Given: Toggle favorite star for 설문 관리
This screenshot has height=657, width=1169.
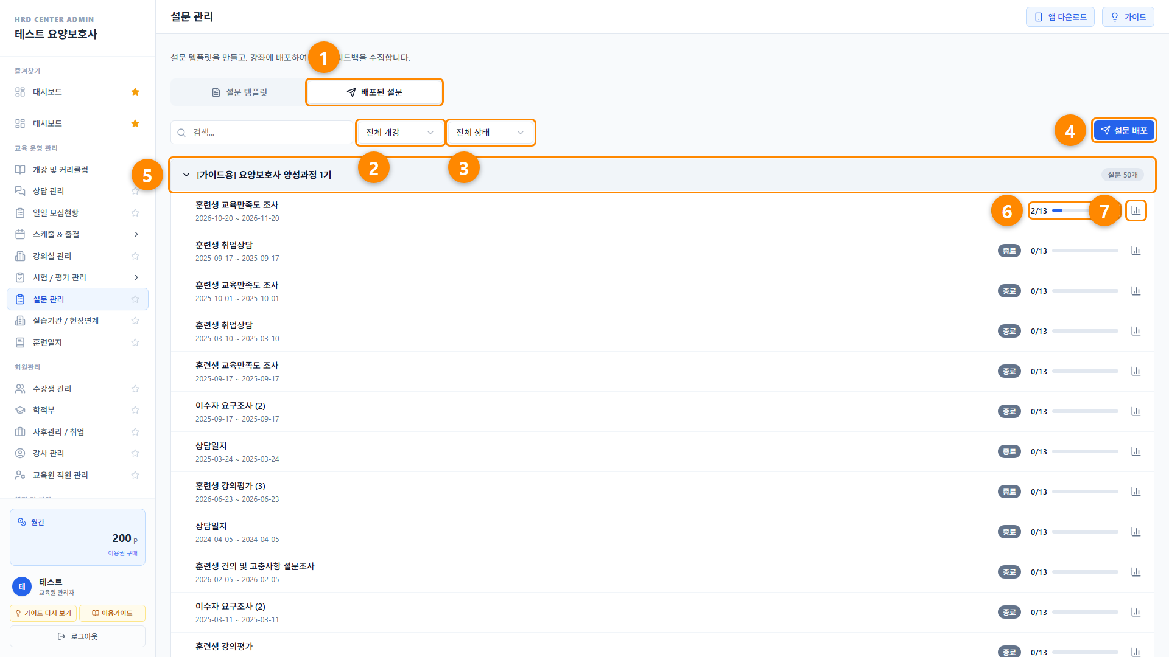Looking at the screenshot, I should tap(135, 299).
